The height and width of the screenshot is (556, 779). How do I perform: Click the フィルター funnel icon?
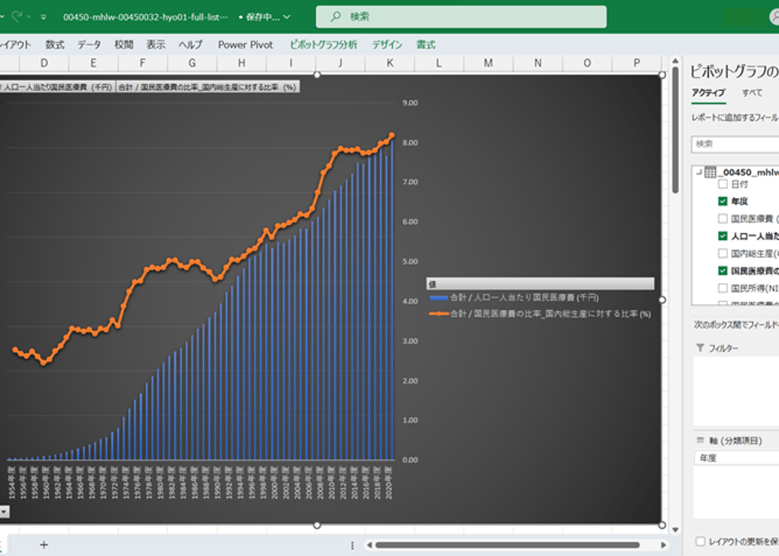[x=701, y=348]
